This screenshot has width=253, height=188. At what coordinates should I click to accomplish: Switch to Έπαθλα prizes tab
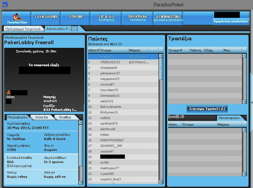click(65, 117)
